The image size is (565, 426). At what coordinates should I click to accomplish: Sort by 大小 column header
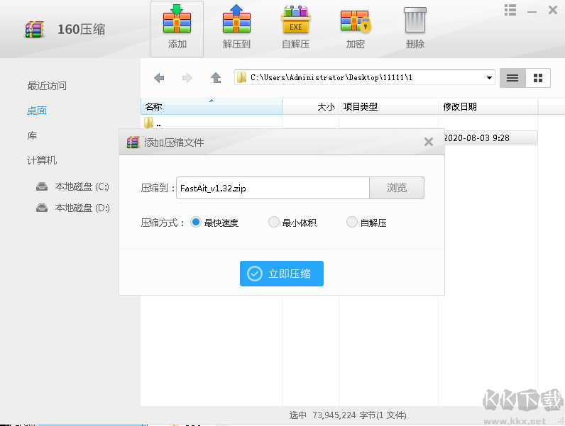click(x=310, y=106)
